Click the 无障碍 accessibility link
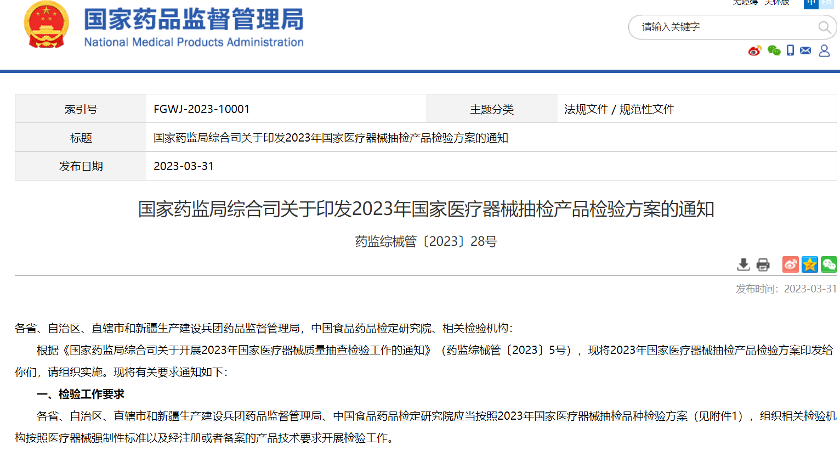This screenshot has height=451, width=840. [745, 3]
